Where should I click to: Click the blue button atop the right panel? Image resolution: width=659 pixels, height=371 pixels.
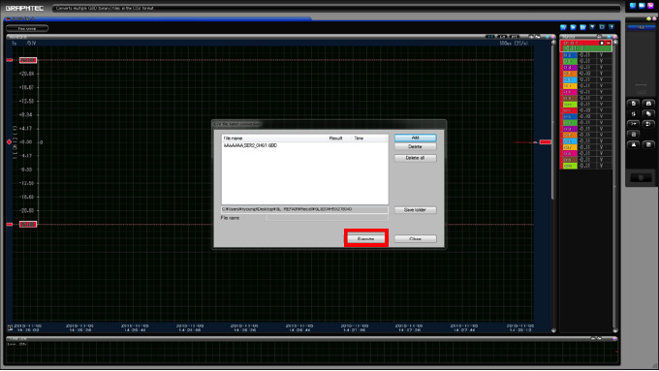(x=642, y=27)
